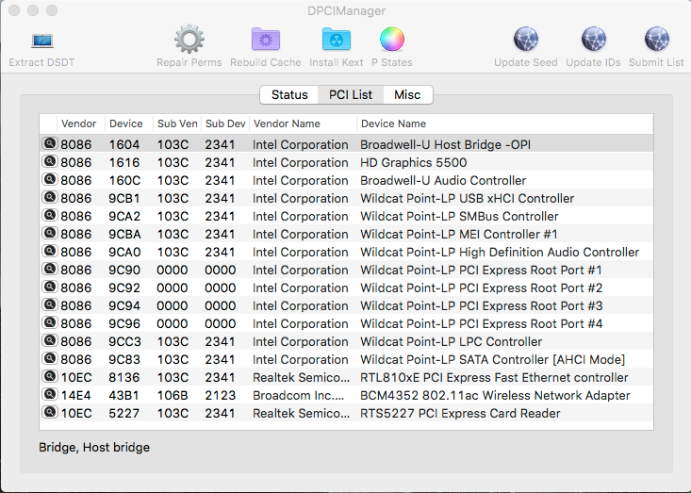The height and width of the screenshot is (493, 691).
Task: Click magnifier icon for High Definition Audio row
Action: point(50,251)
